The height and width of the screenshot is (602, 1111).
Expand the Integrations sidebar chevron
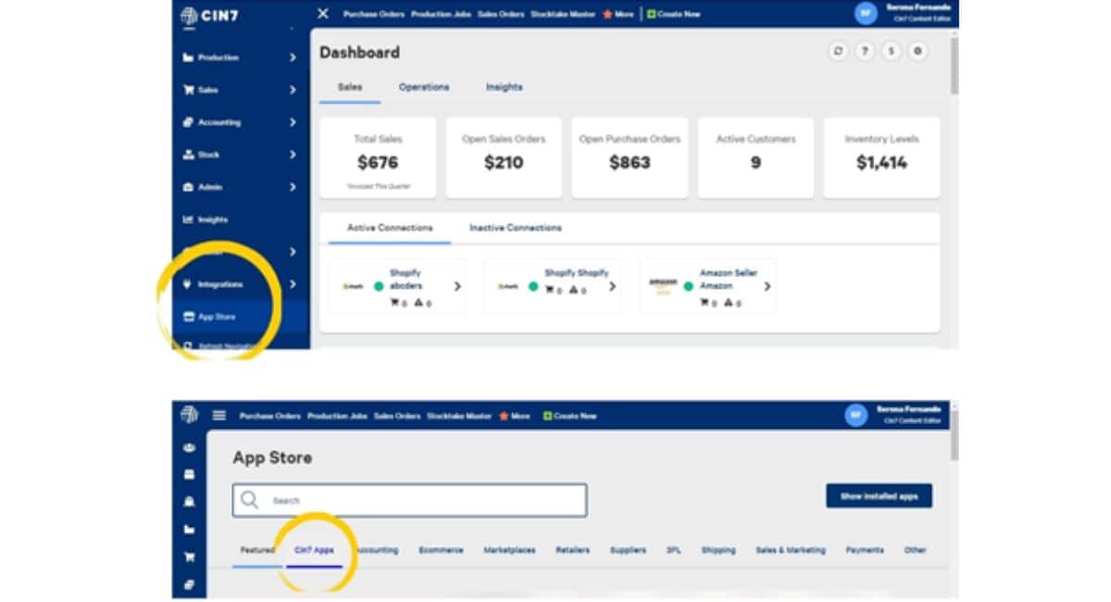click(293, 284)
